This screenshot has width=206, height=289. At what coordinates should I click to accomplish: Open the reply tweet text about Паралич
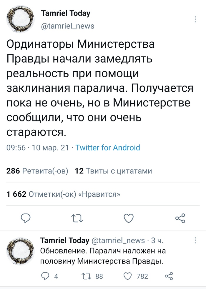coord(103,256)
